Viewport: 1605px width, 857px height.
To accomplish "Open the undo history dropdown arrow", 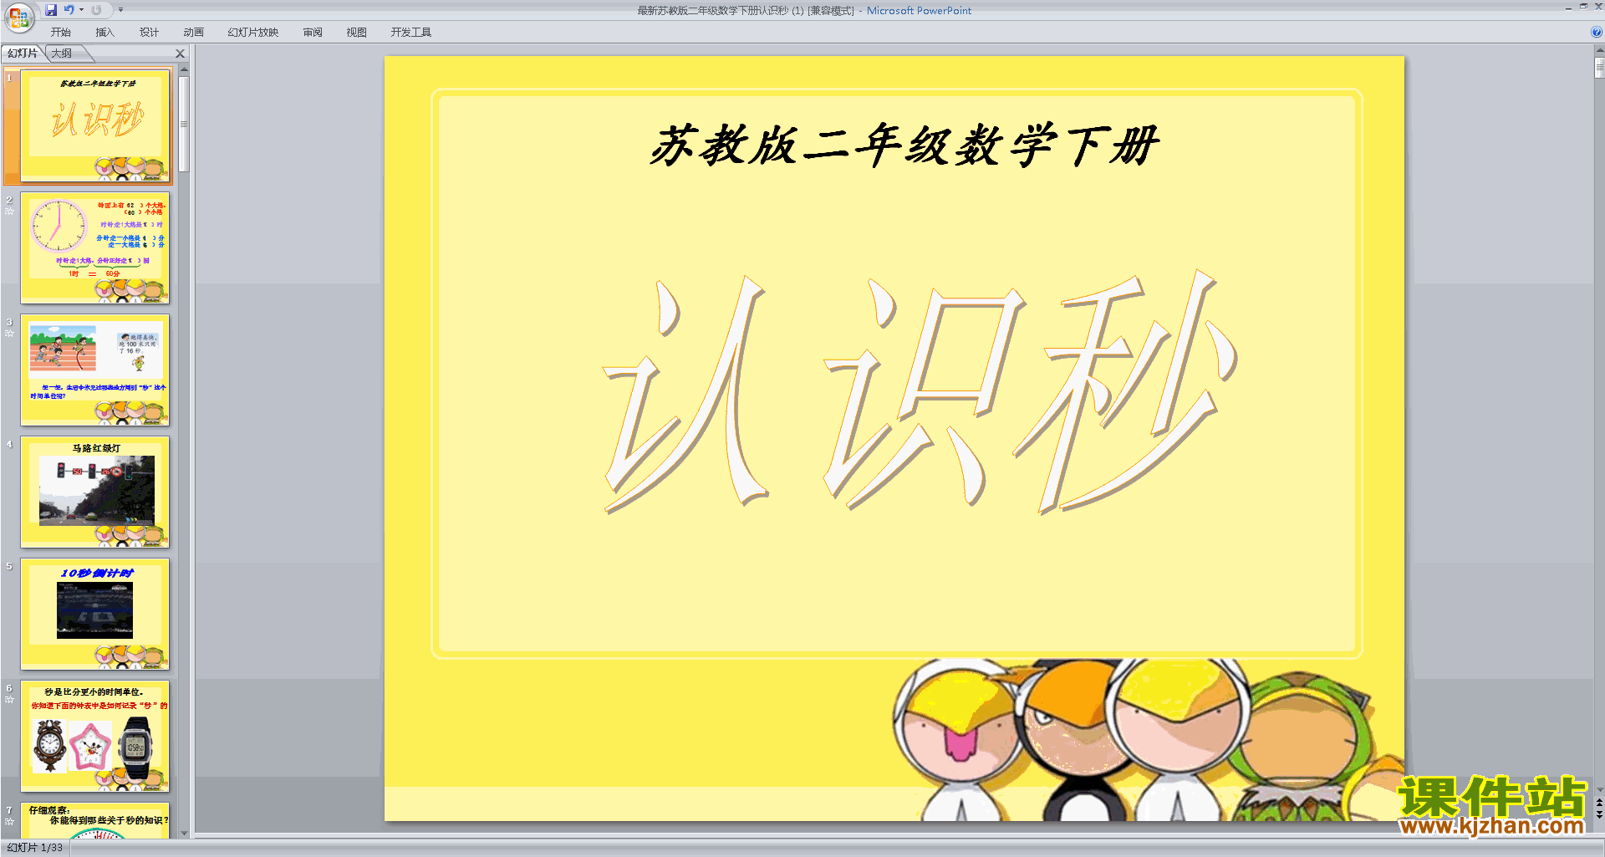I will (81, 10).
